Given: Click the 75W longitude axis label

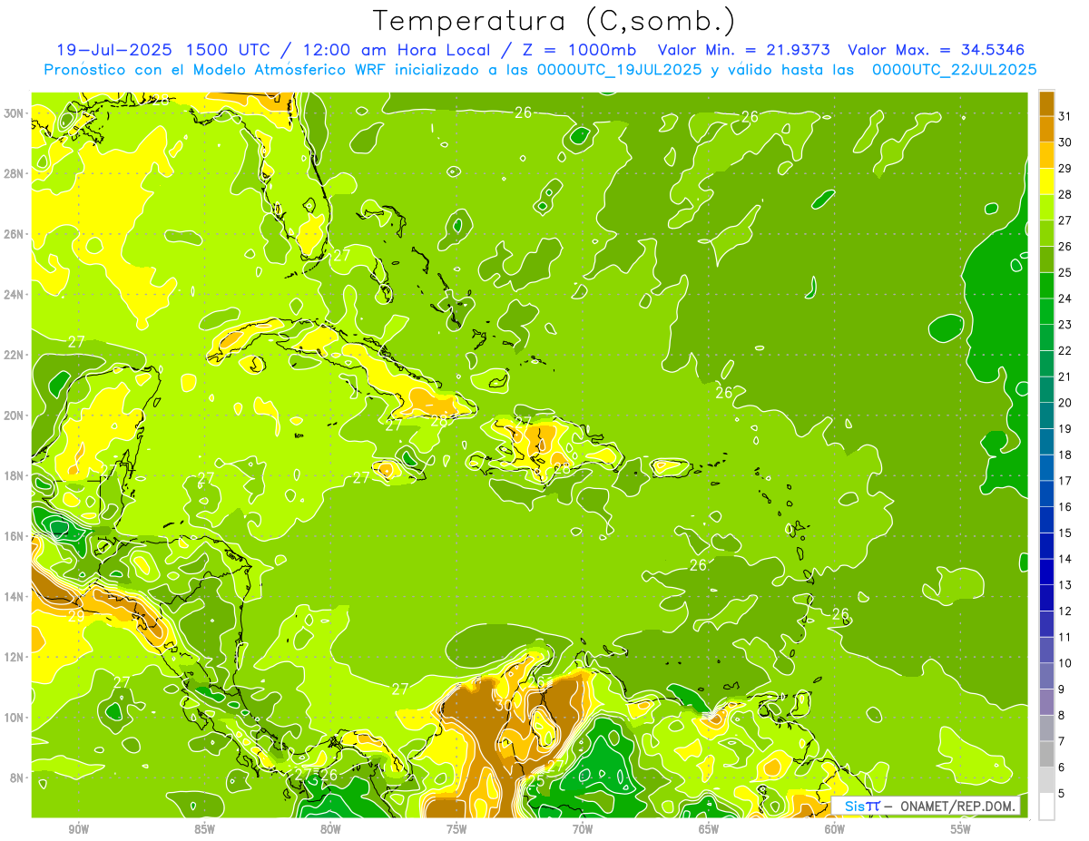Looking at the screenshot, I should click(456, 830).
